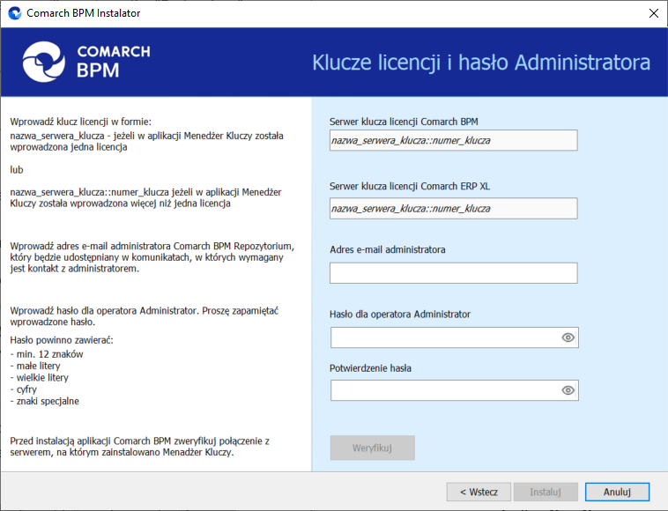The height and width of the screenshot is (511, 668).
Task: Click the Weryfikuj button
Action: pos(373,448)
